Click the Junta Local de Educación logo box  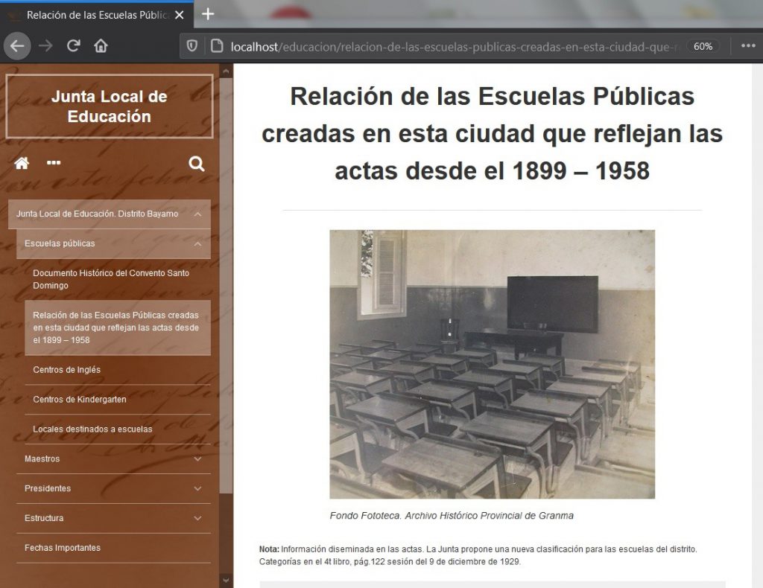pos(110,106)
